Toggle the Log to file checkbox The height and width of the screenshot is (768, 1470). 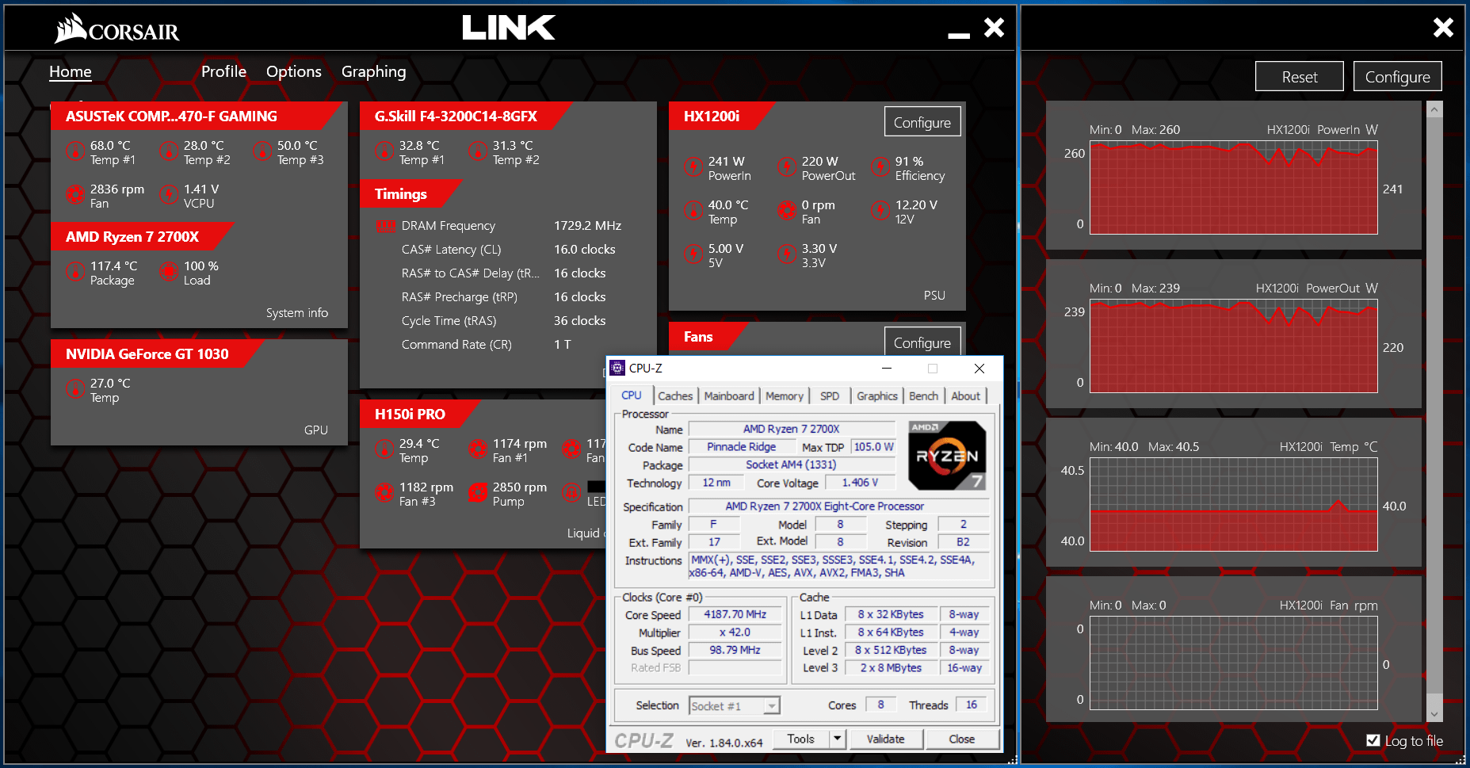1373,740
